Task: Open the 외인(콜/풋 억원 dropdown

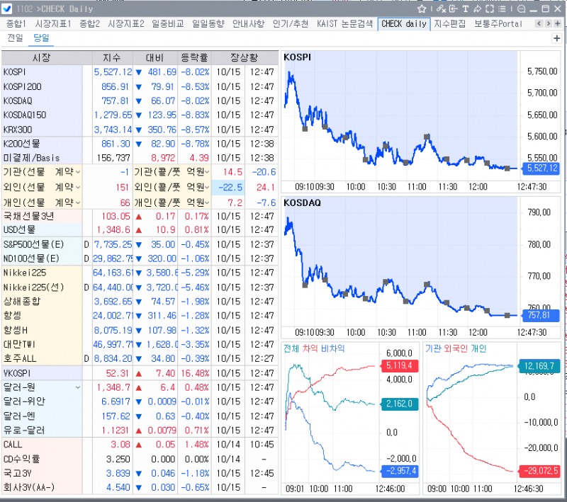Action: (x=207, y=187)
